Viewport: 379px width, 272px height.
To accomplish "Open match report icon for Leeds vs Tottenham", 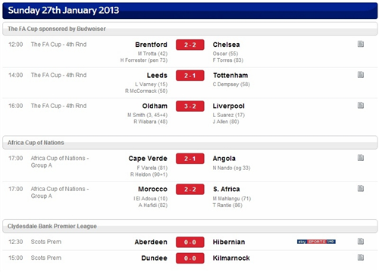I will [361, 75].
